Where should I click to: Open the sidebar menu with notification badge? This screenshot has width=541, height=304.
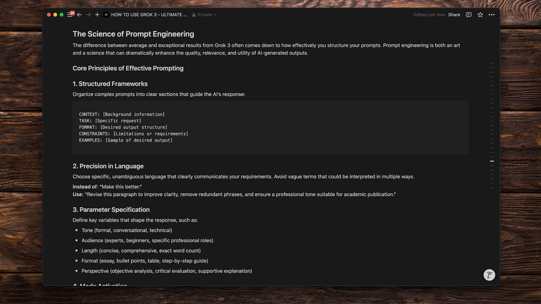pyautogui.click(x=70, y=15)
